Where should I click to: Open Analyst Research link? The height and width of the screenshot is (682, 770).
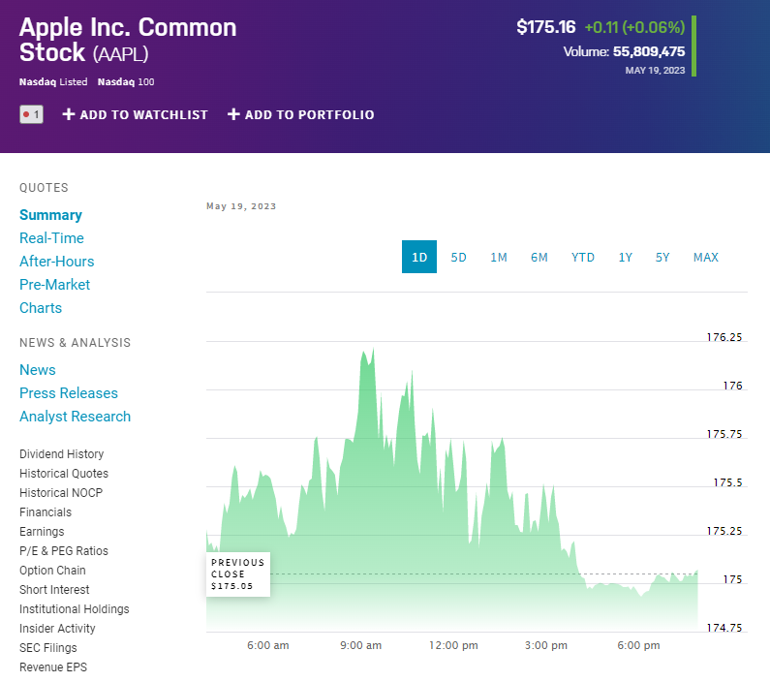(75, 417)
